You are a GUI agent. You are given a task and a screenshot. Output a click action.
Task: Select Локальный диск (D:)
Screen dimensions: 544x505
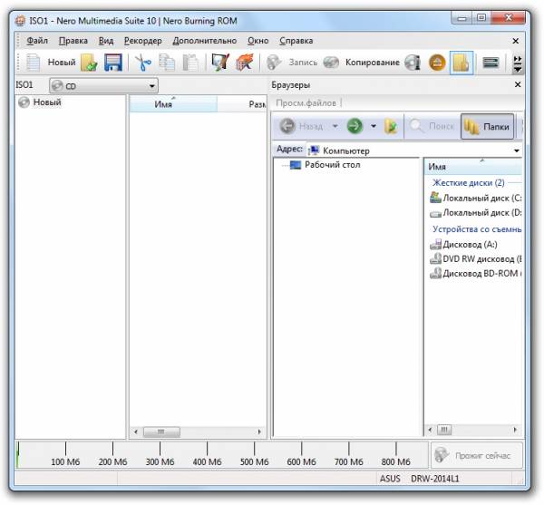tap(476, 213)
